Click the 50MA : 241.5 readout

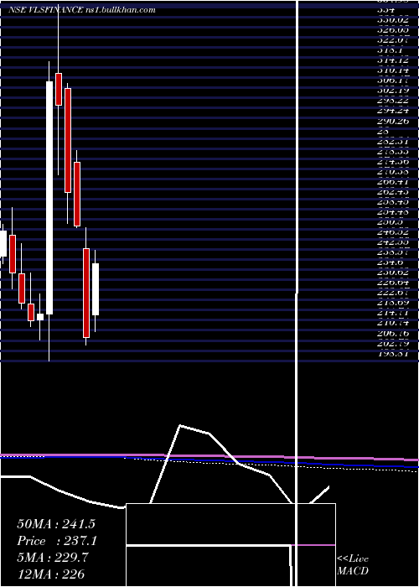point(56,524)
